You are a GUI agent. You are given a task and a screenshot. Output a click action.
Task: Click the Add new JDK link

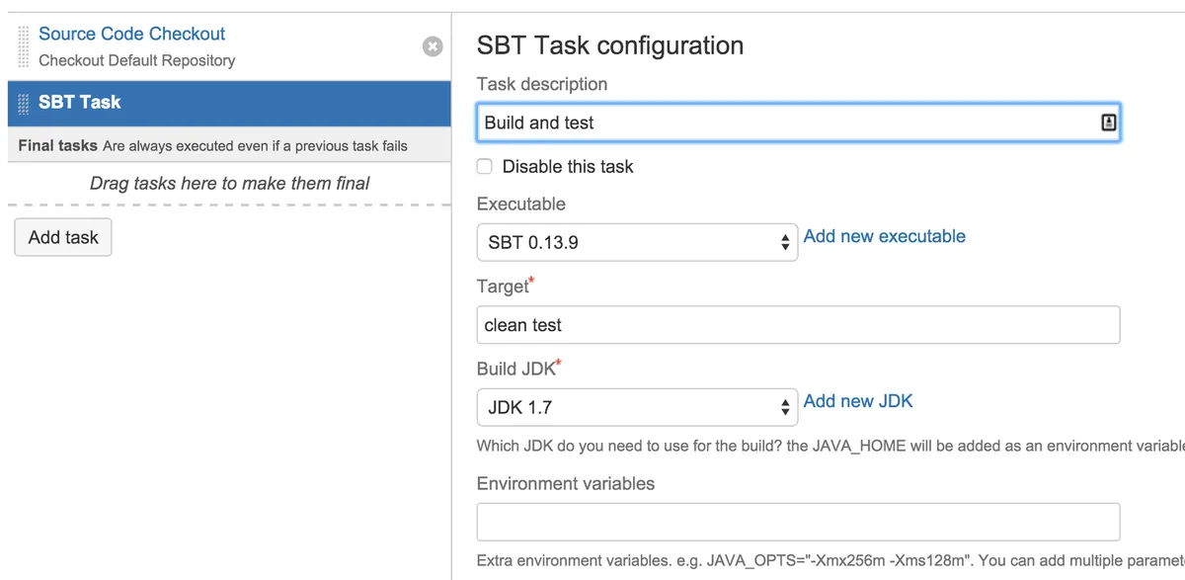858,401
